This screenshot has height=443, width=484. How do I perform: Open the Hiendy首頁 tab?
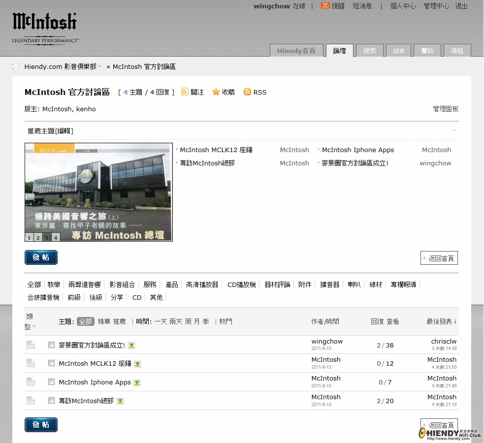[296, 51]
